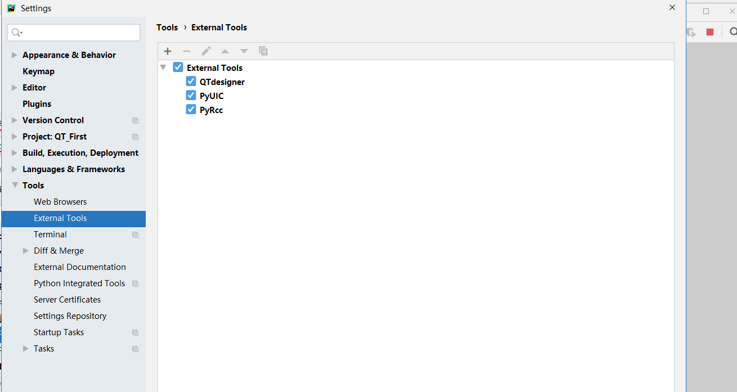This screenshot has width=737, height=392.
Task: Add a new external tool
Action: pyautogui.click(x=168, y=51)
